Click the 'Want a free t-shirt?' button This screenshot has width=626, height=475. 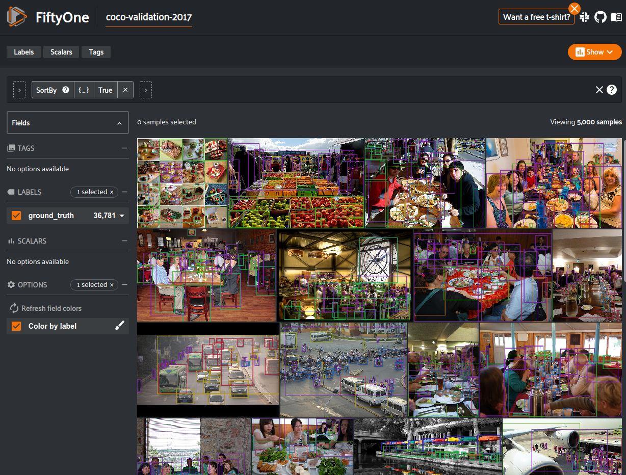pos(536,17)
